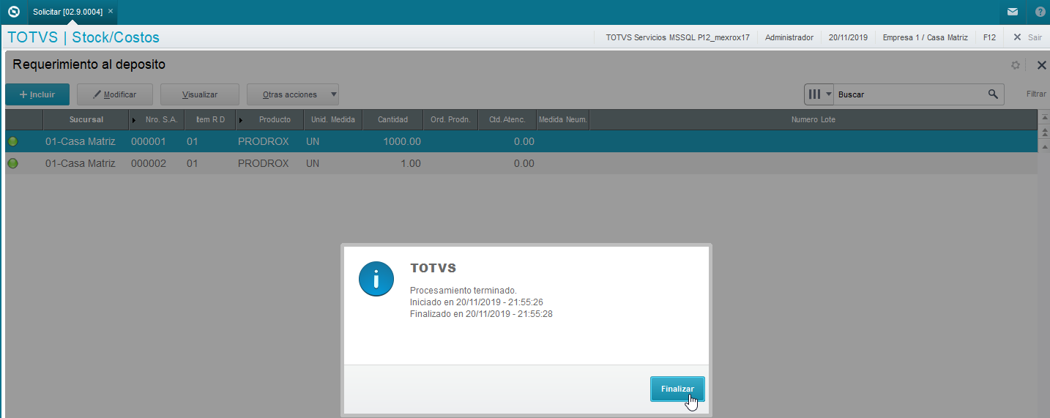Open the column selector dropdown beside search

coord(819,94)
